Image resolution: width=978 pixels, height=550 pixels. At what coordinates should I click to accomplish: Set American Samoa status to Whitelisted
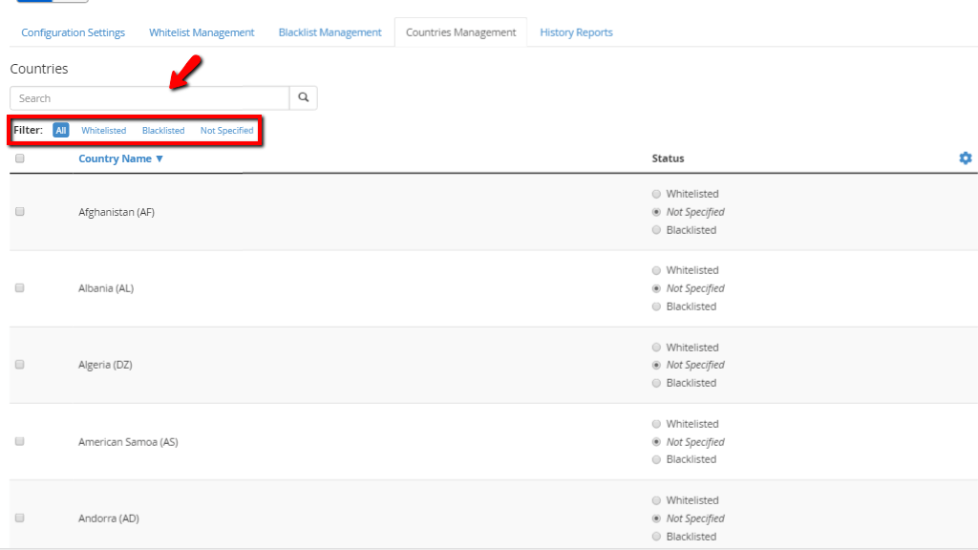[656, 424]
